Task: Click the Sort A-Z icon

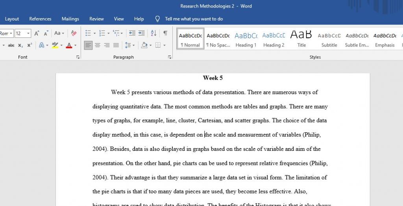Action: (x=154, y=33)
